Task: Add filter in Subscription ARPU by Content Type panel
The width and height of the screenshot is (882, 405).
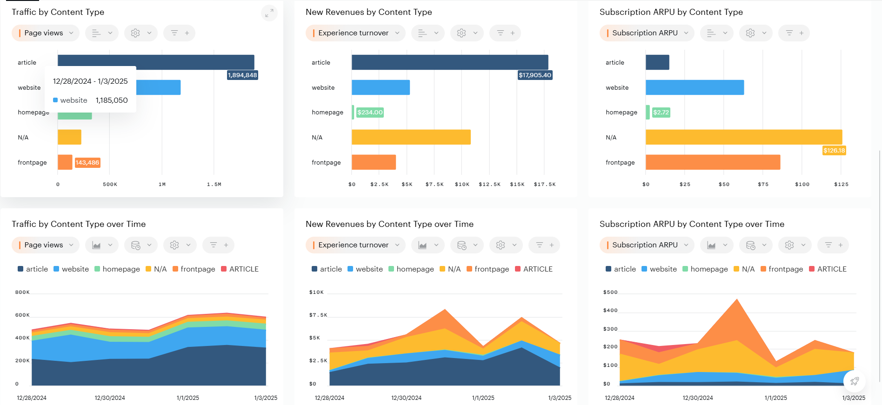Action: coord(794,33)
